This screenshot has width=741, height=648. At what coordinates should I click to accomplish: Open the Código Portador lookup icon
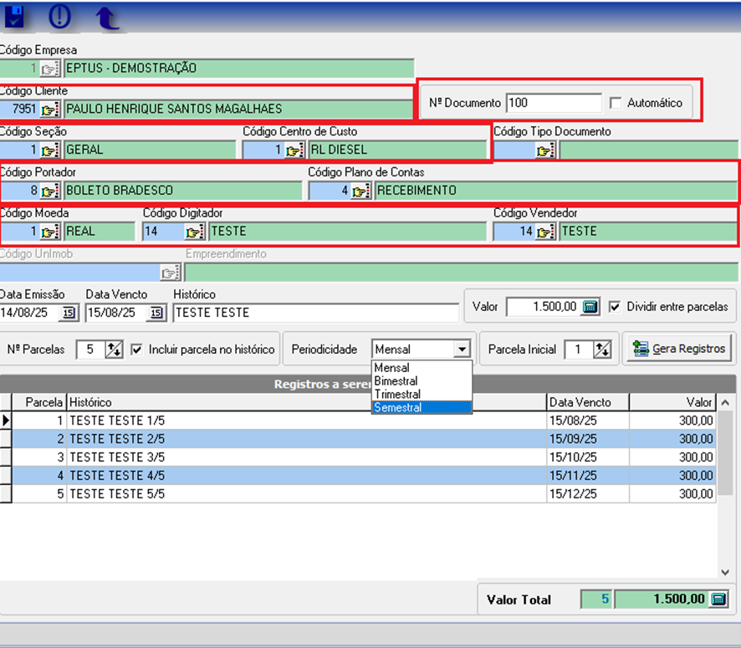(50, 191)
